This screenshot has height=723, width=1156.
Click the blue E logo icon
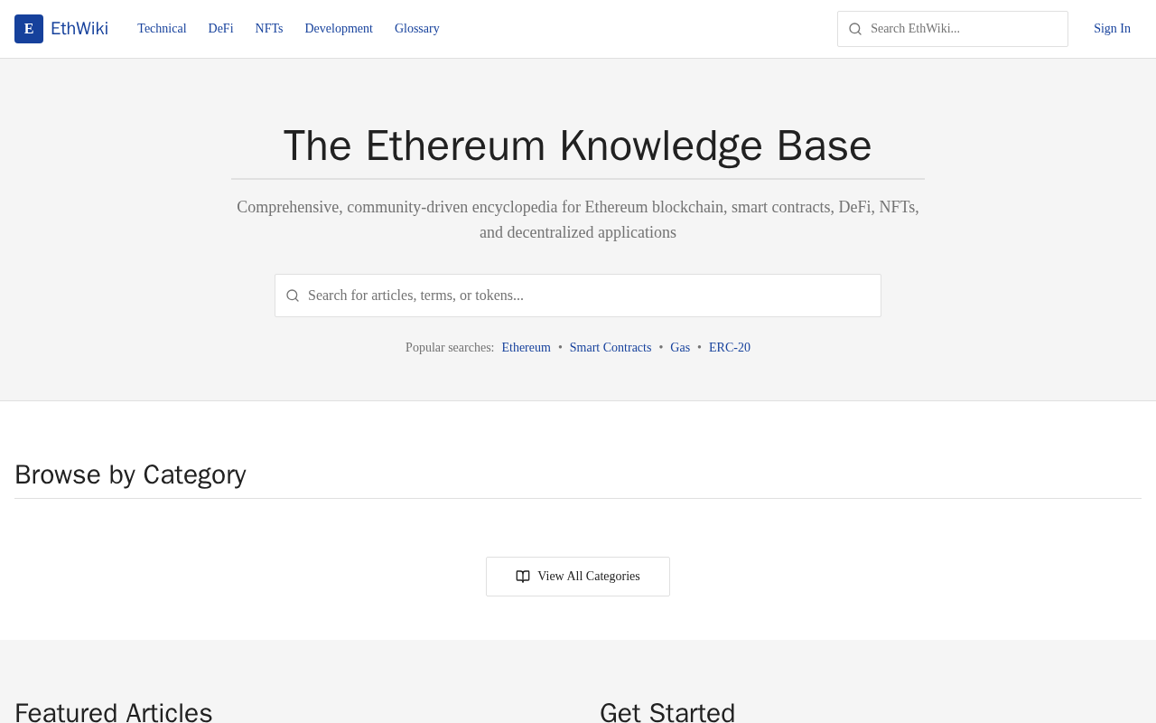click(29, 29)
